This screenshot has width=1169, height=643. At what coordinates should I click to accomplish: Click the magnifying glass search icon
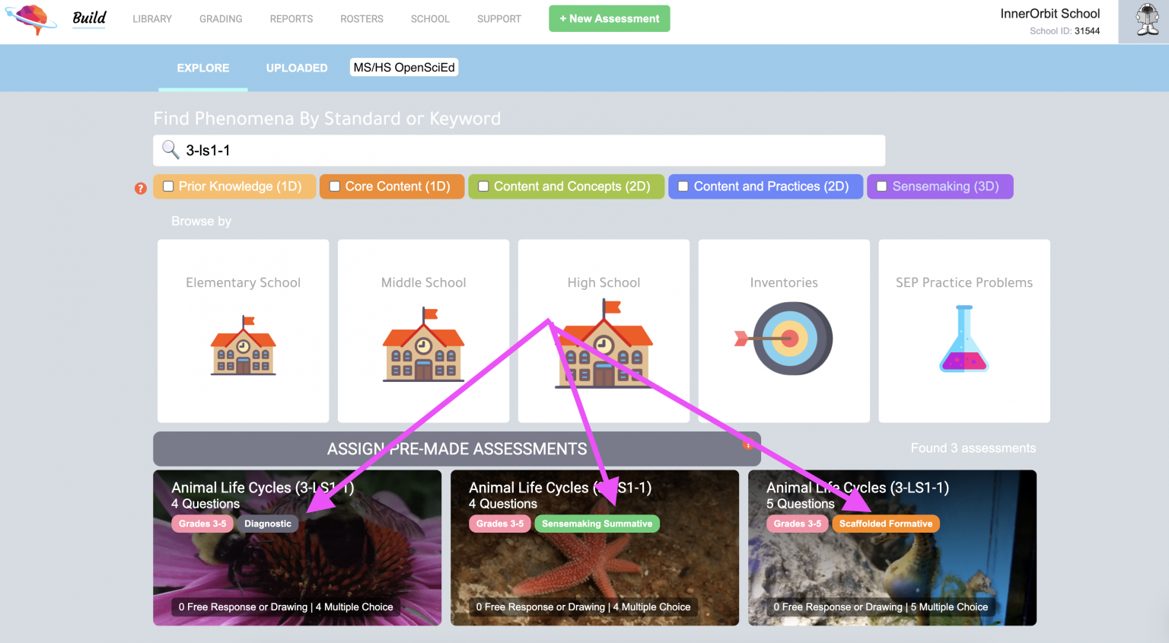point(170,150)
